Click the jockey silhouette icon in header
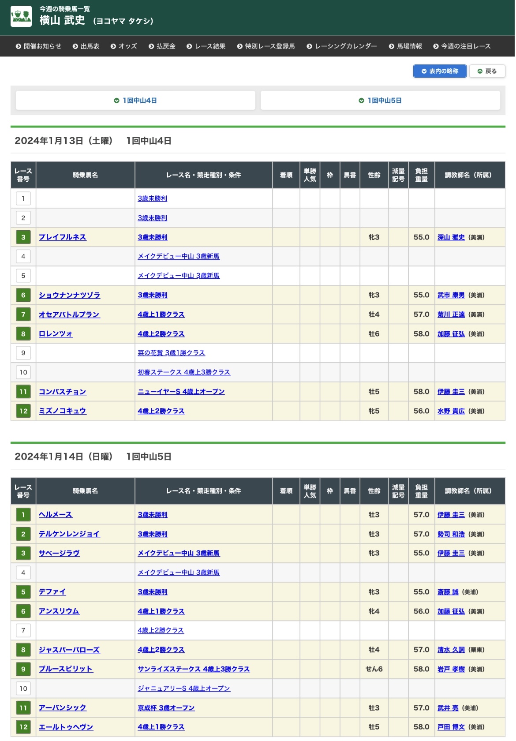This screenshot has width=516, height=741. pyautogui.click(x=21, y=16)
